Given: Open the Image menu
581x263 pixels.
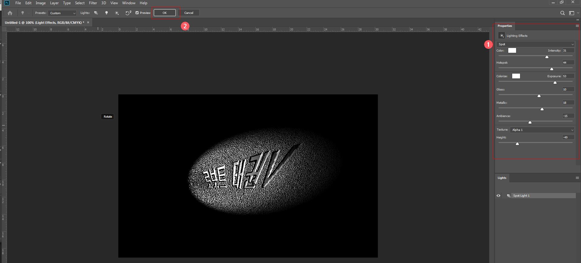Looking at the screenshot, I should click(41, 3).
